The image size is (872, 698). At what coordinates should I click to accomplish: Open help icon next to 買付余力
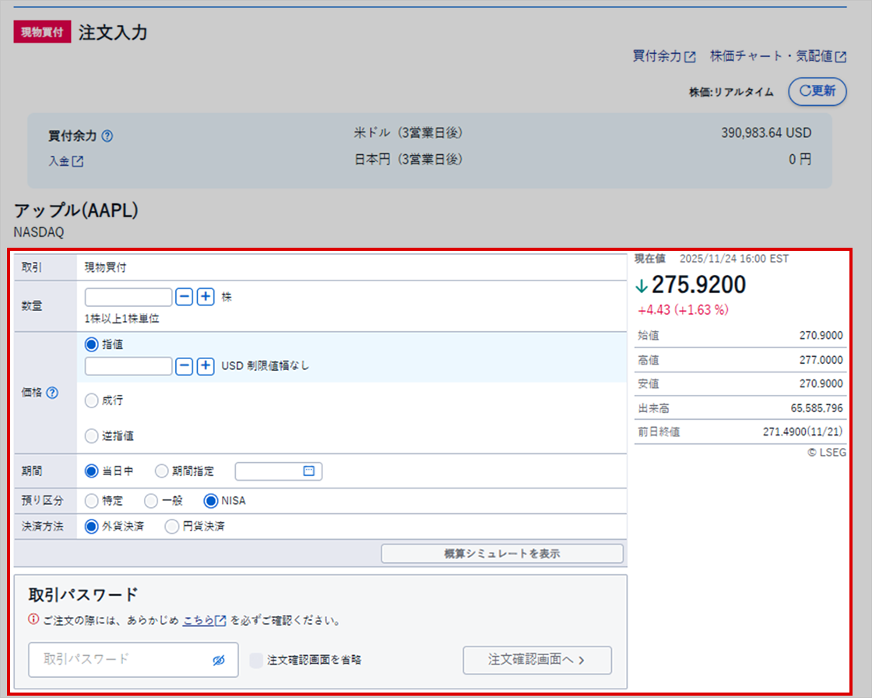coord(107,136)
